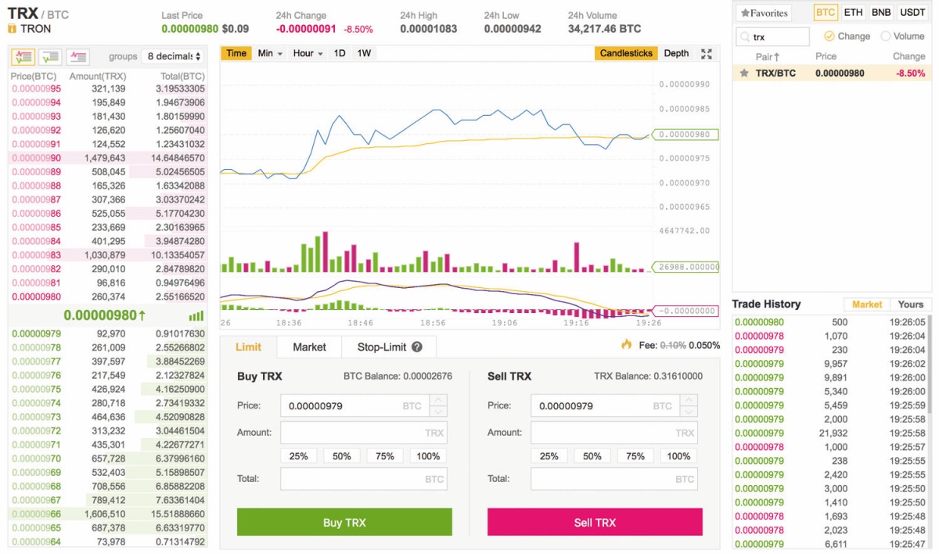Show Yours trades in Trade History

pos(911,304)
